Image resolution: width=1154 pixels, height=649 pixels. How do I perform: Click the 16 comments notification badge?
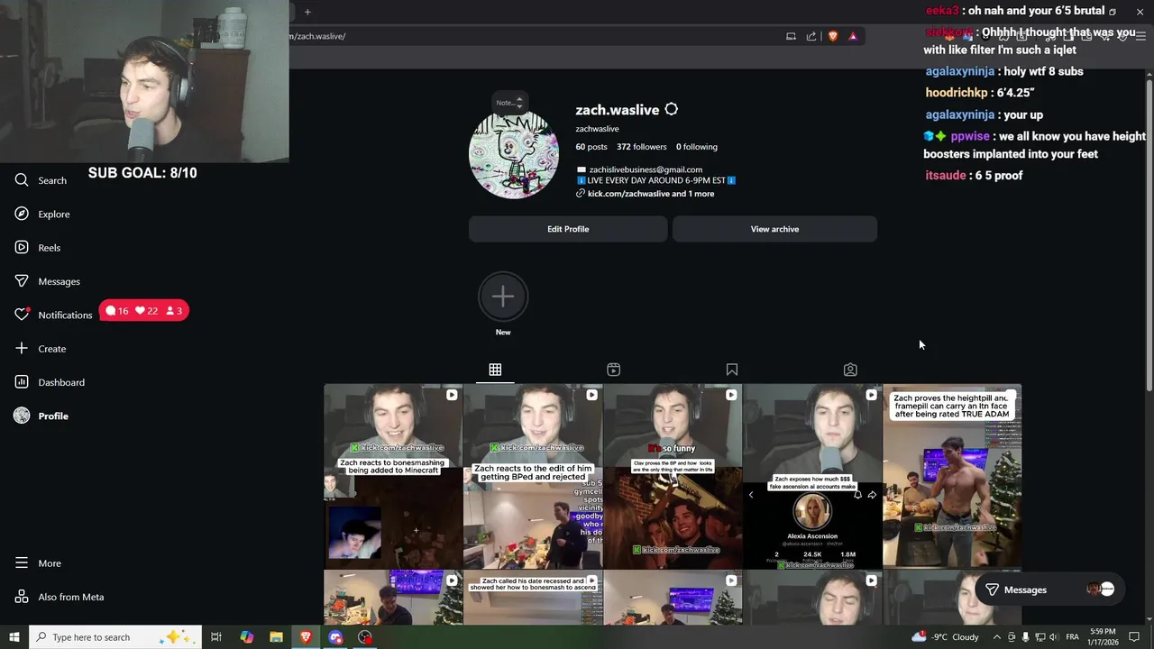117,311
